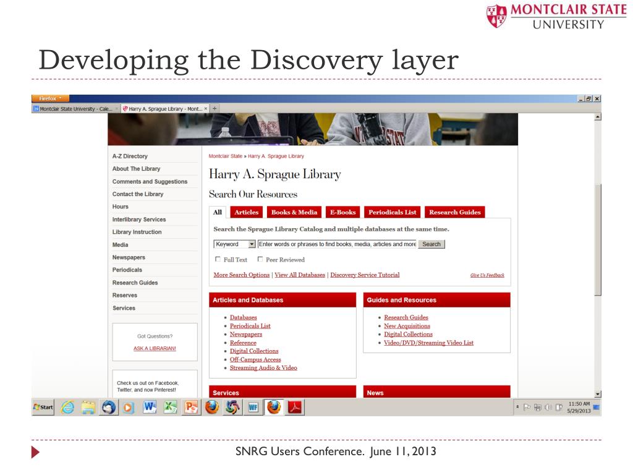The width and height of the screenshot is (633, 475).
Task: Switch to the active Firefox window icon
Action: coord(274,407)
